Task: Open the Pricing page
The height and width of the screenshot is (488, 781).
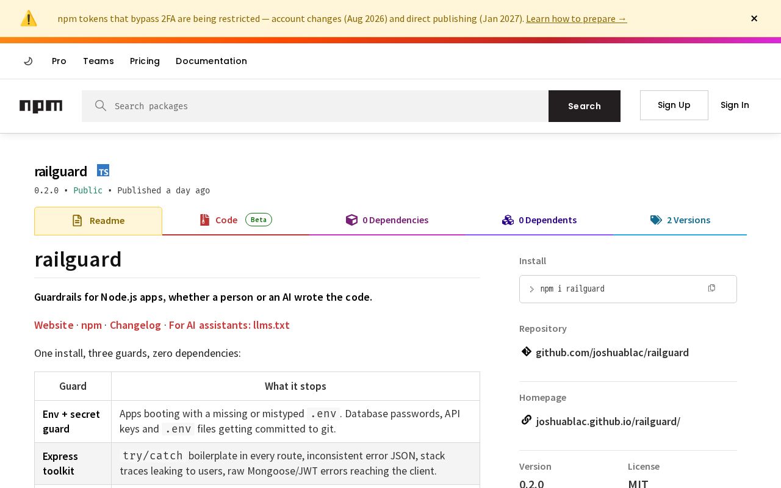Action: [x=145, y=61]
